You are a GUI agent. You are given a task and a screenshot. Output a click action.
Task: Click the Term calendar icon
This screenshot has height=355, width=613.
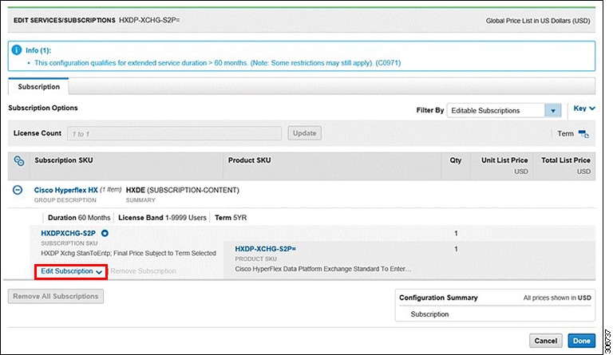coord(583,134)
